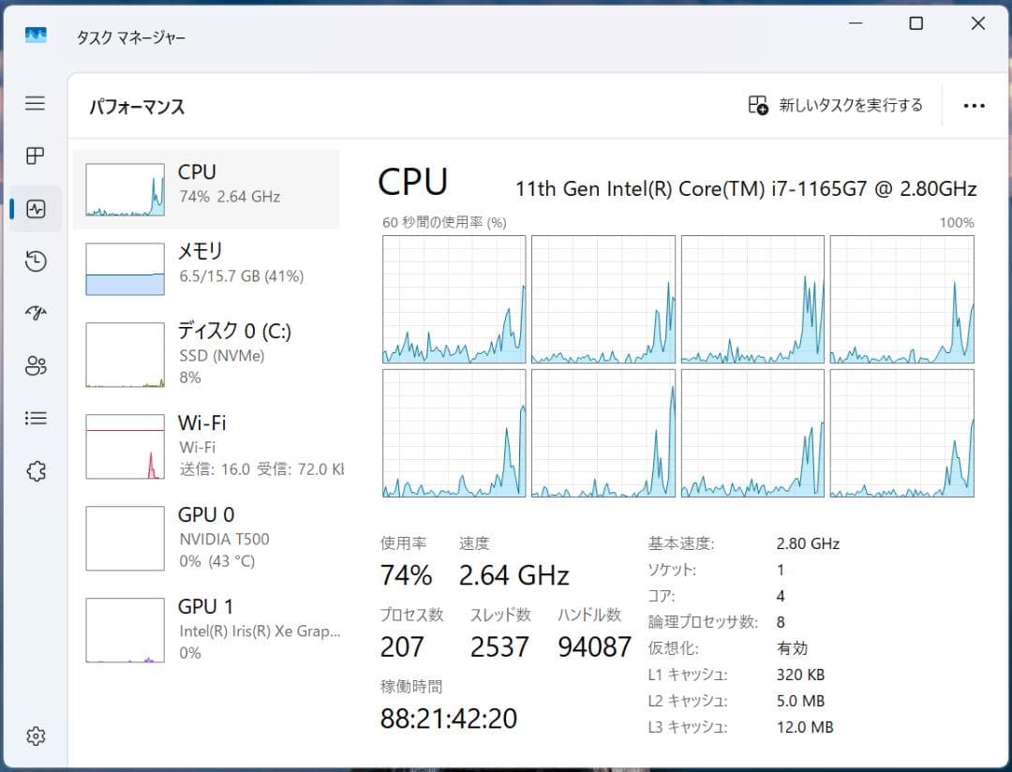
Task: Click the Task Manager logo in the title bar
Action: pos(35,34)
